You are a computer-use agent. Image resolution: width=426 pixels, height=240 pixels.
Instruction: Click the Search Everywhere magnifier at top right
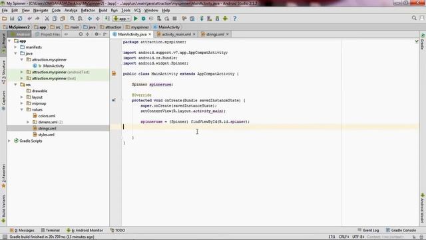[x=414, y=18]
